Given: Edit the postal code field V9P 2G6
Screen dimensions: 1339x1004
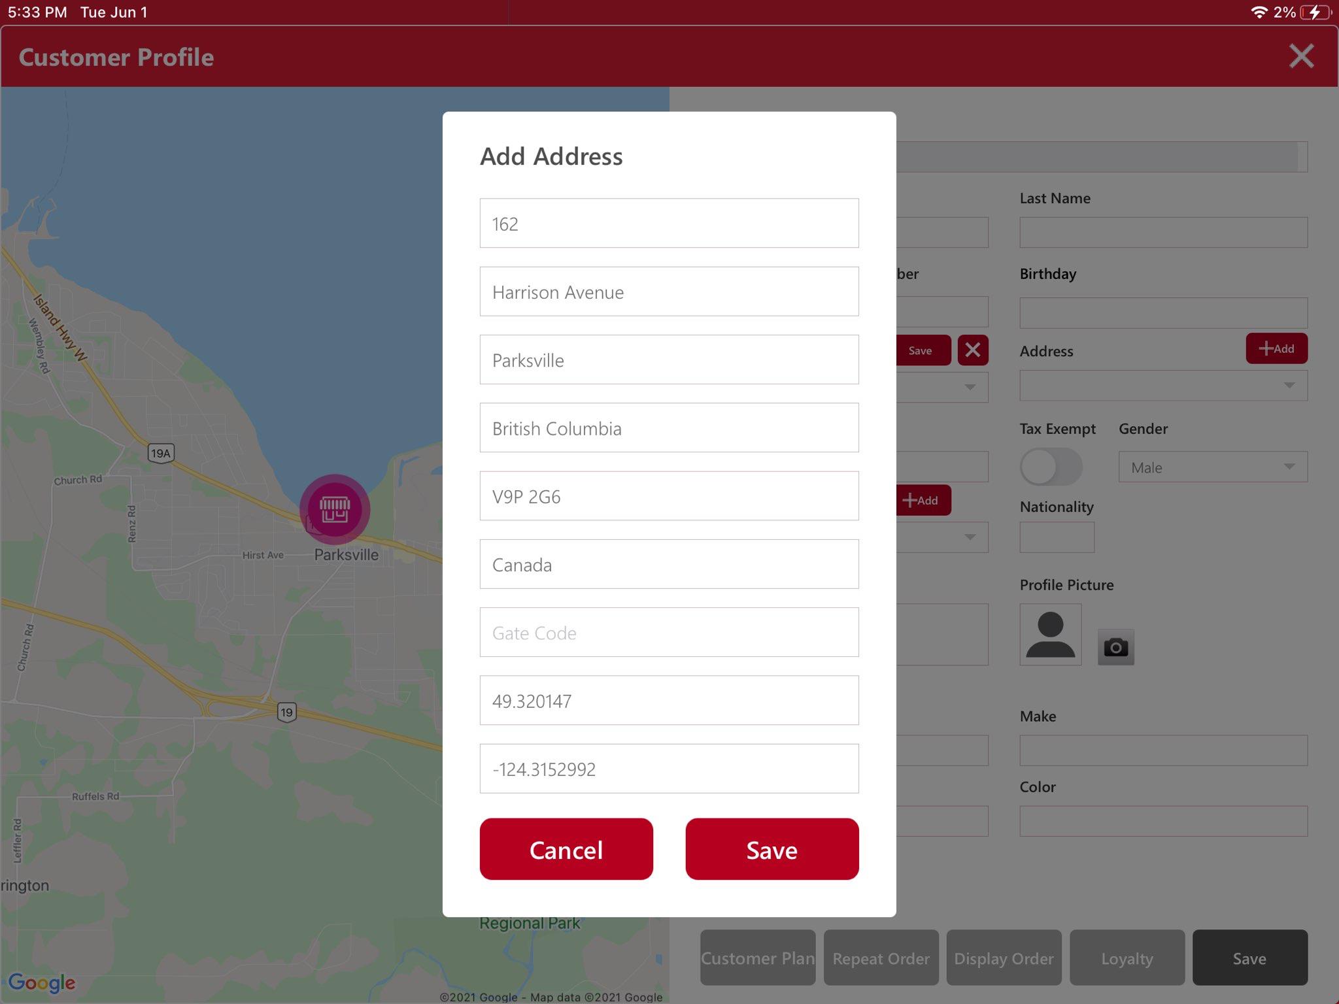Looking at the screenshot, I should click(669, 496).
